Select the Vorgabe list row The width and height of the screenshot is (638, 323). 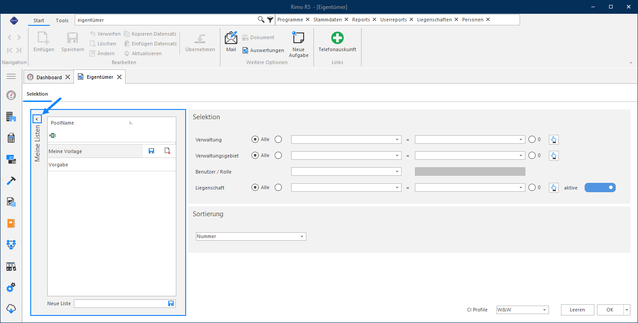112,165
